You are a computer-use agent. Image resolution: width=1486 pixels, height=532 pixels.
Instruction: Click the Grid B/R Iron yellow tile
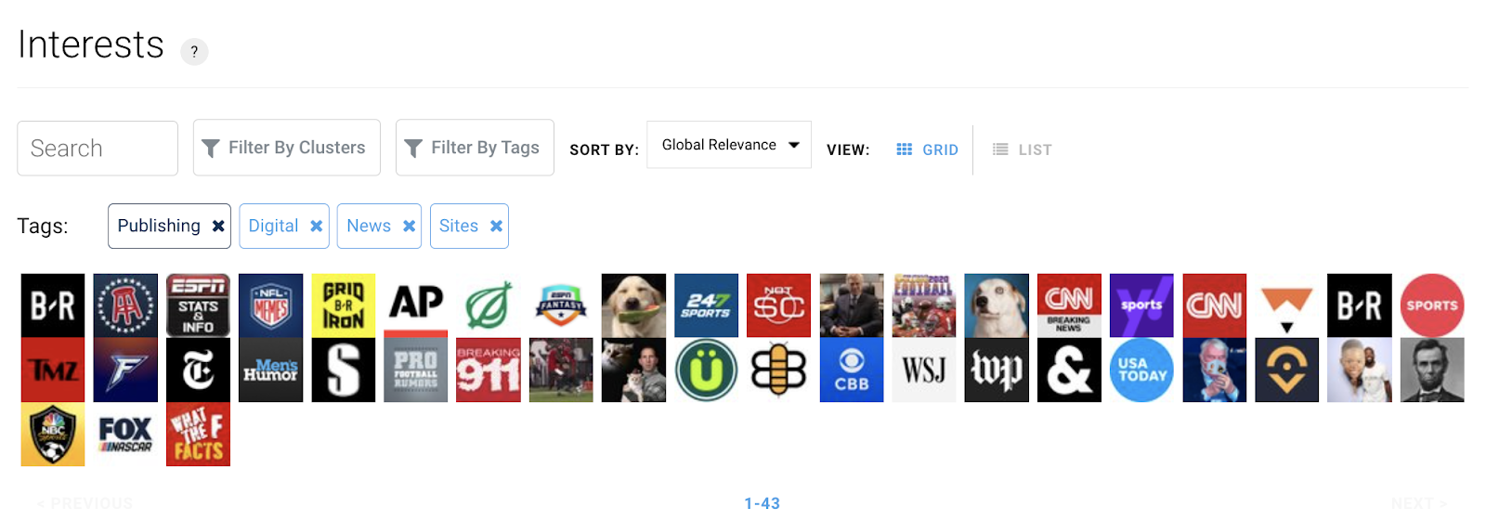click(343, 305)
